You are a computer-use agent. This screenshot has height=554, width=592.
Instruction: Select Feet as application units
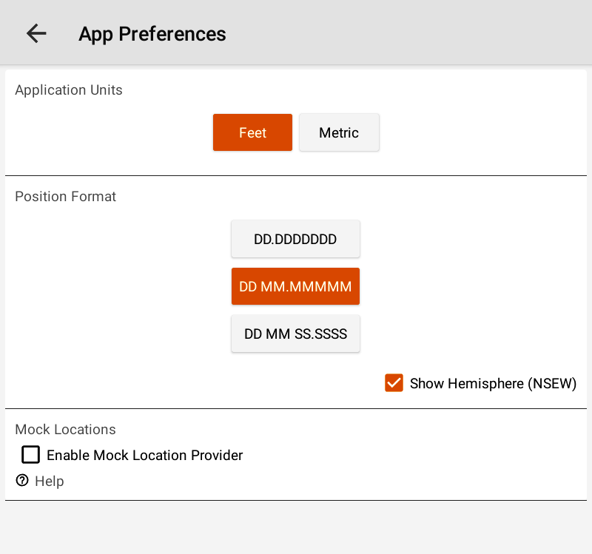pos(252,132)
